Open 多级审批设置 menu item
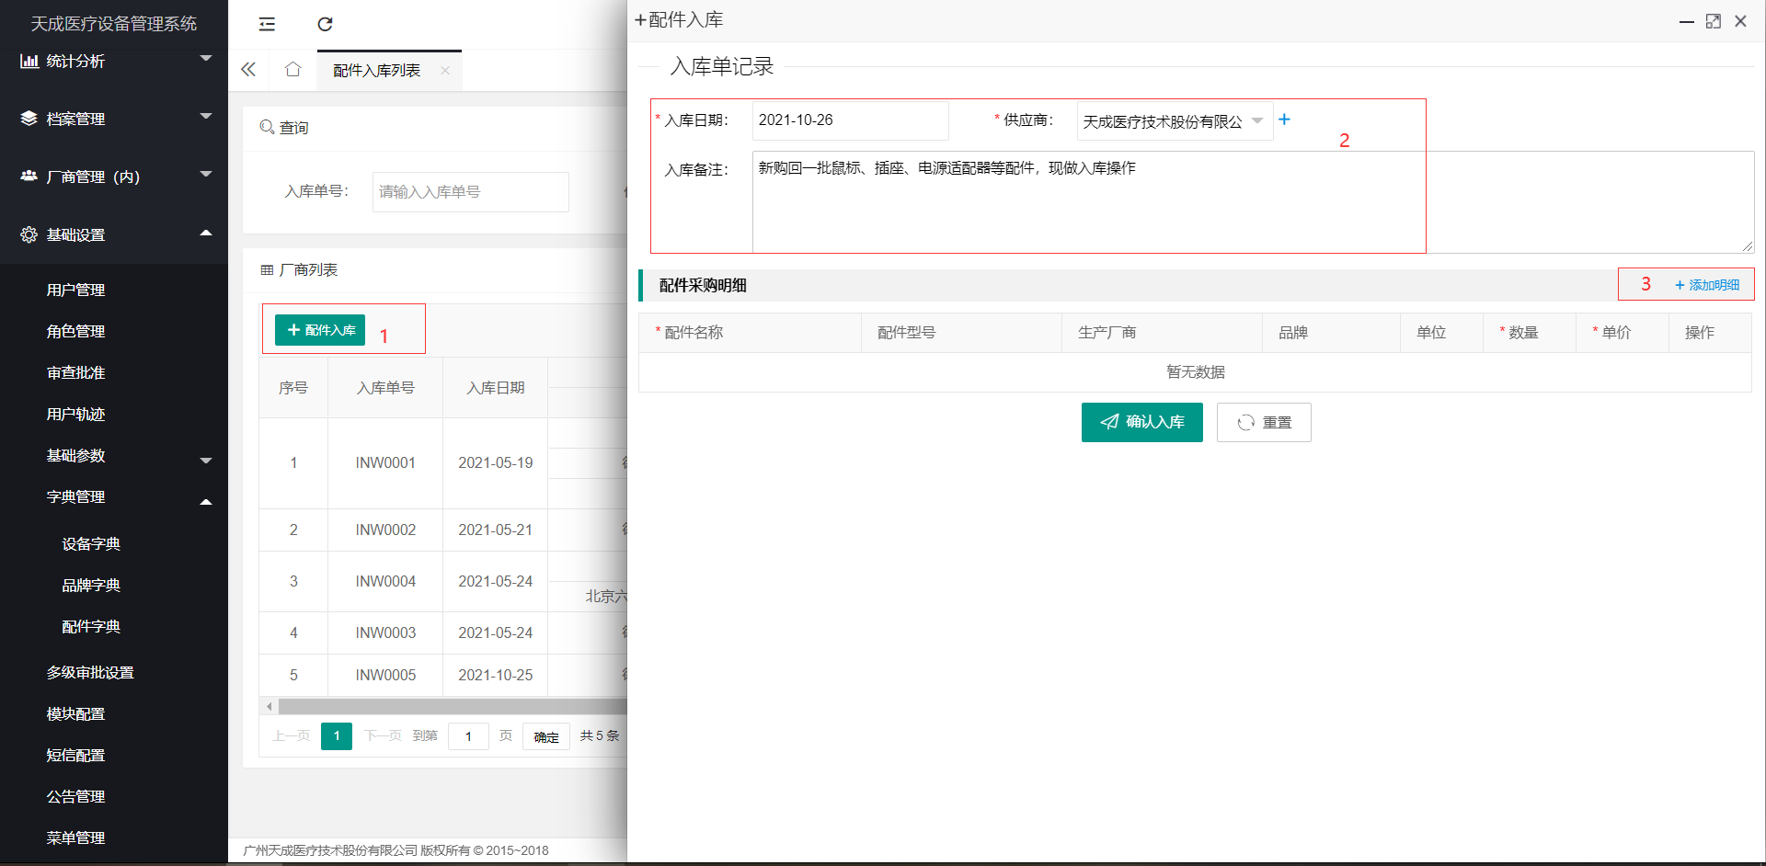 [x=90, y=672]
